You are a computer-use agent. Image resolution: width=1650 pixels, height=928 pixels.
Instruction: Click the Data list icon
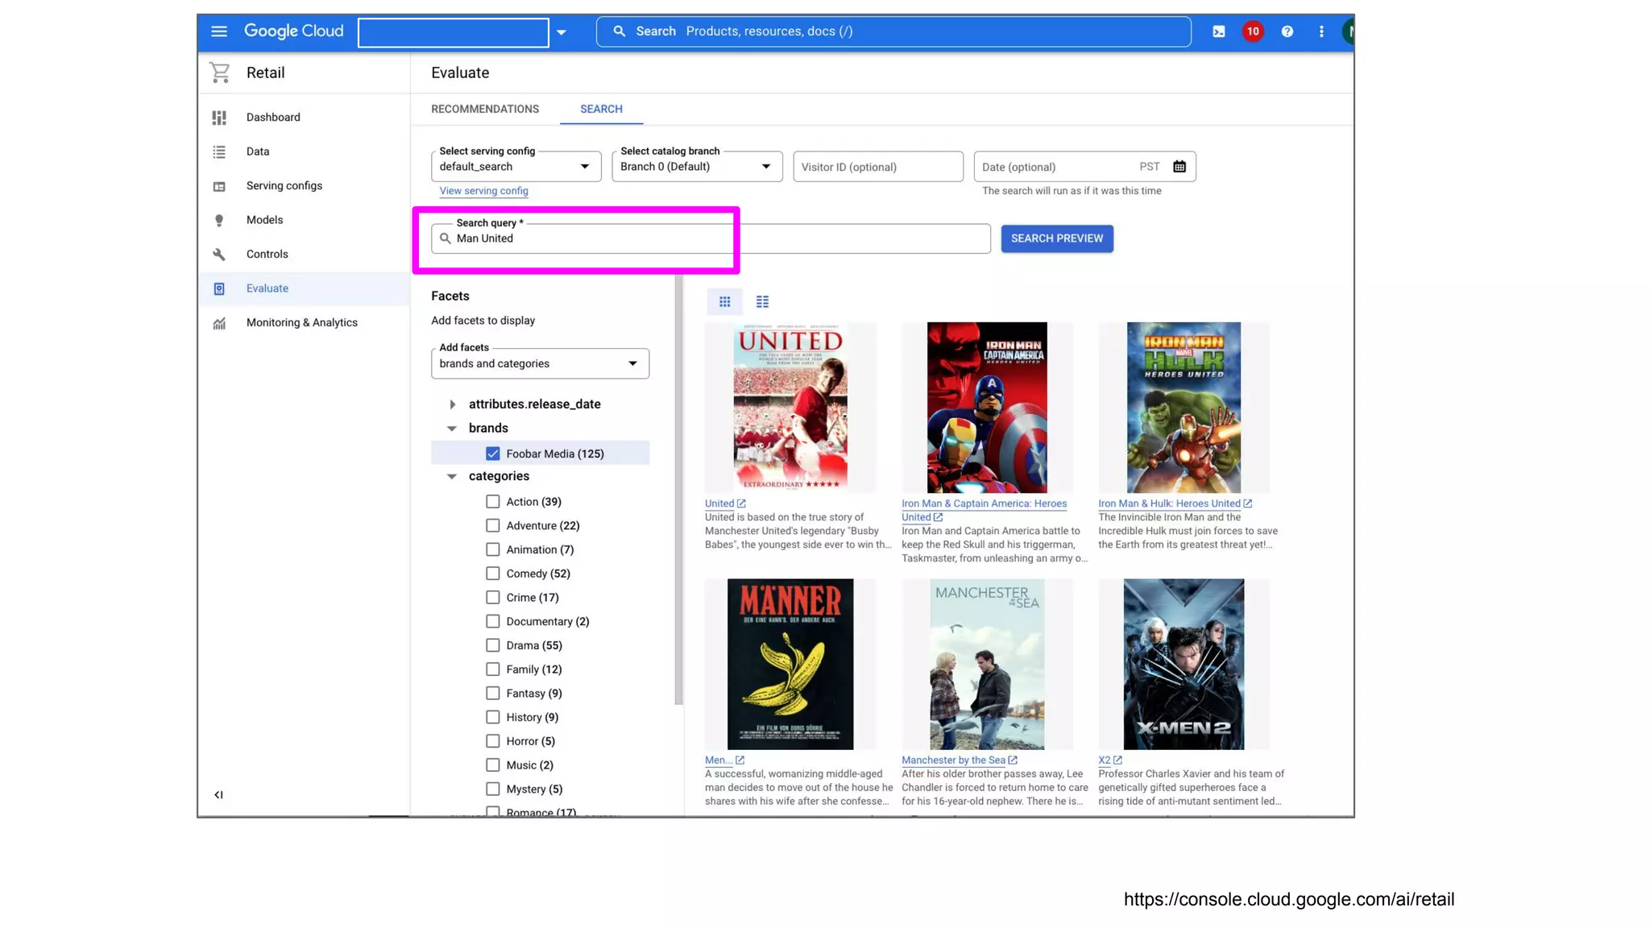point(219,151)
